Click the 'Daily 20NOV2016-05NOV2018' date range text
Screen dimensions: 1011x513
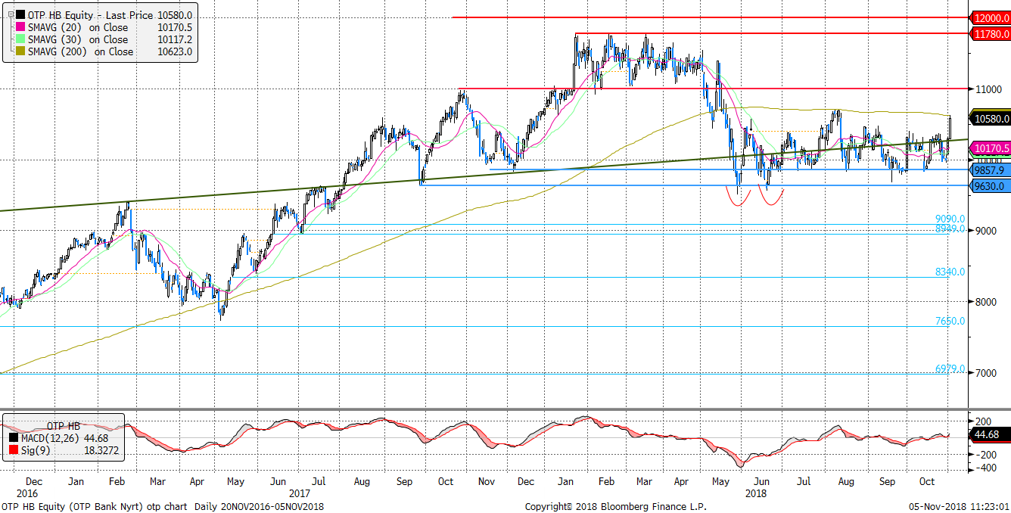[x=260, y=506]
